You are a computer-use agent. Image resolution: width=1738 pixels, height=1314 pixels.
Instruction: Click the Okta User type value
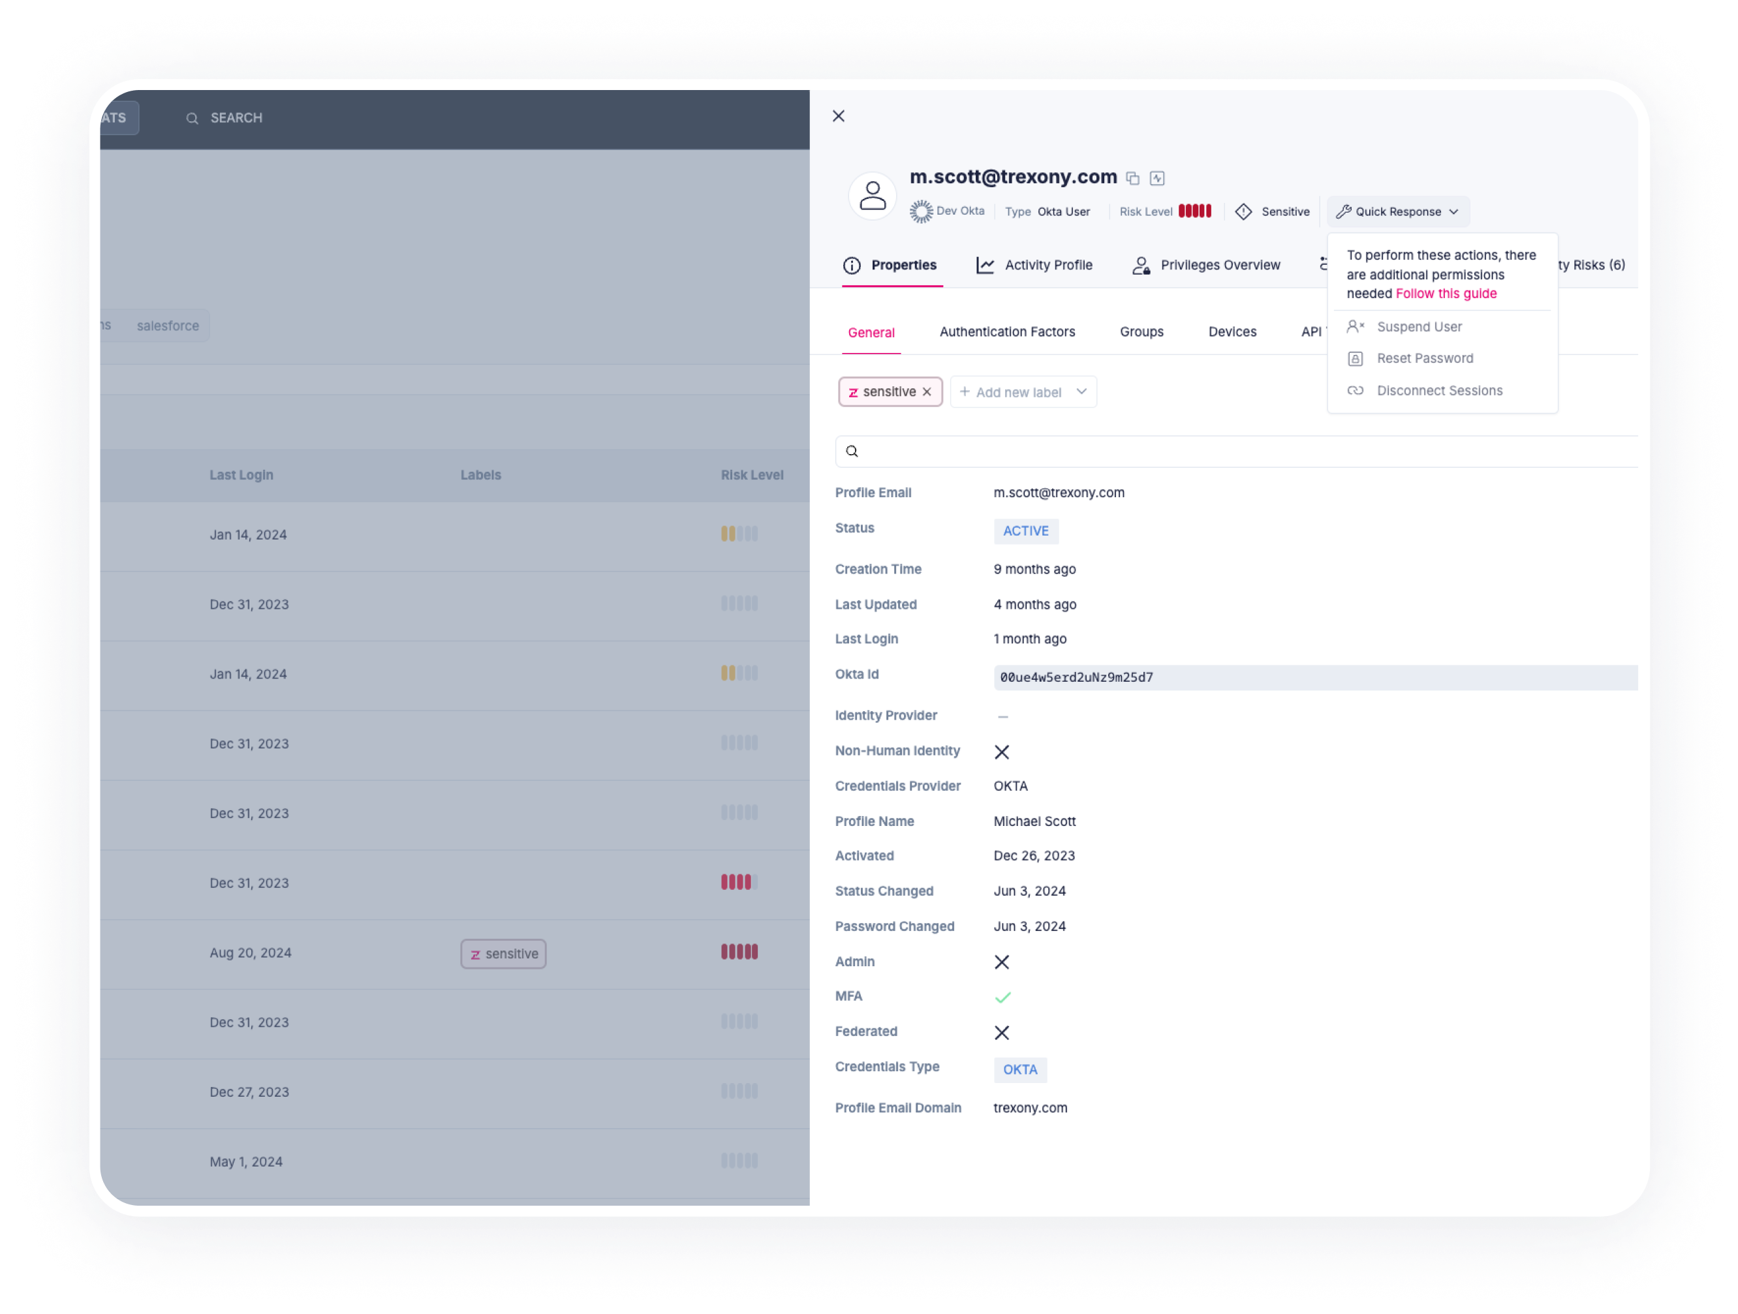pos(1063,212)
